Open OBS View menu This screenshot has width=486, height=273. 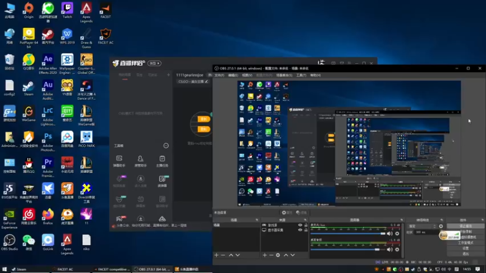[247, 75]
